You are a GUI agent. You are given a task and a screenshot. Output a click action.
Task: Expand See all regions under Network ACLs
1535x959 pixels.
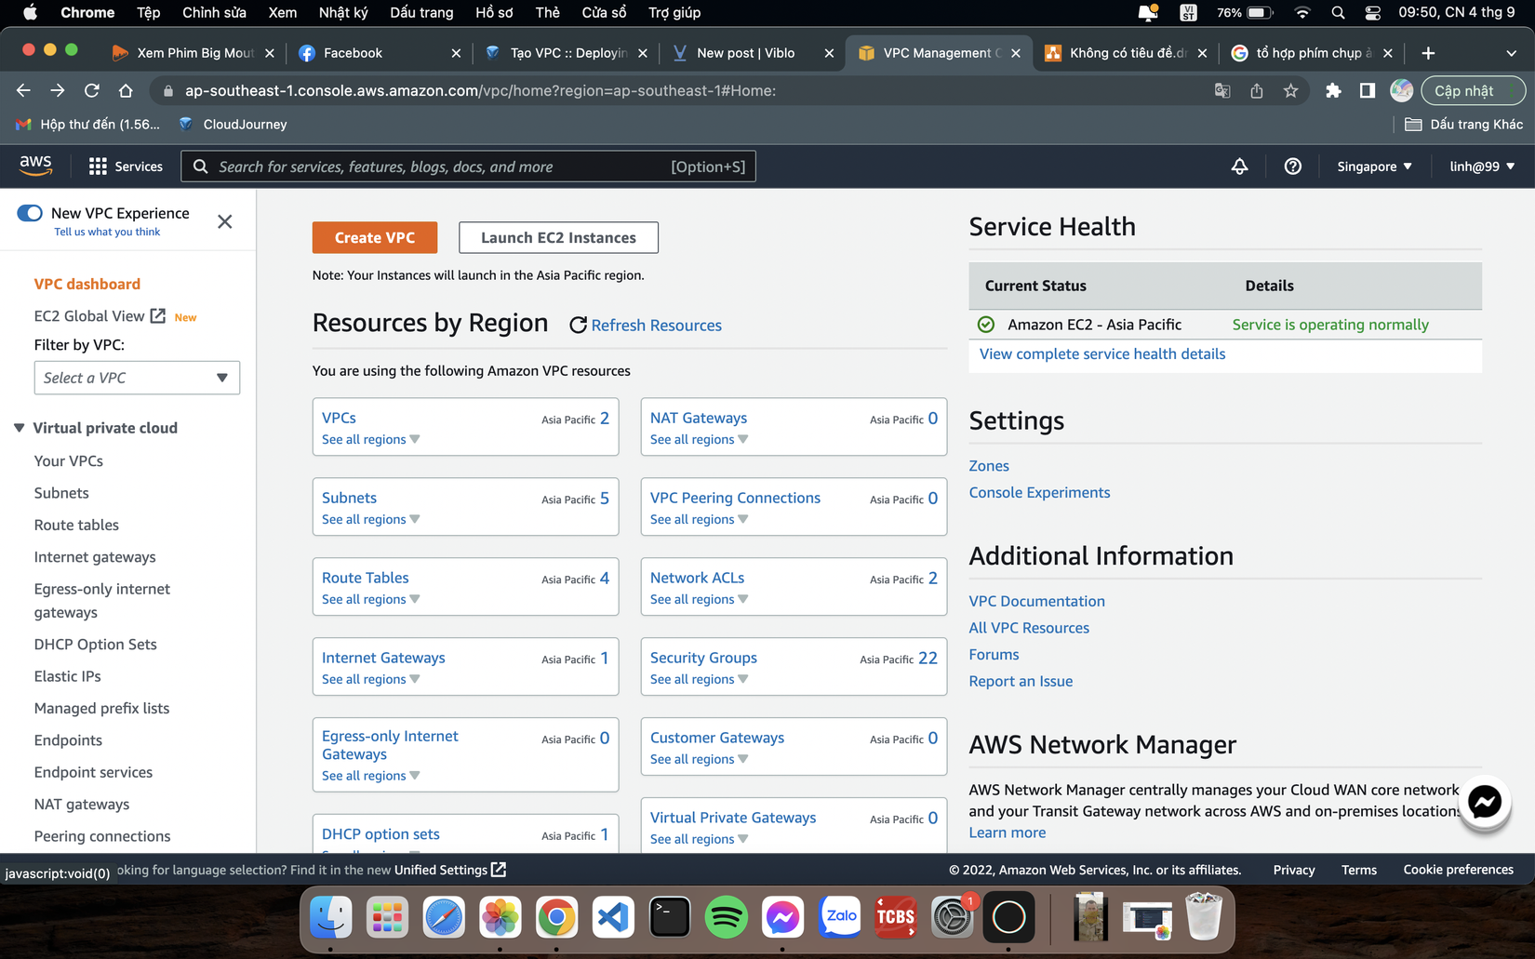coord(699,599)
